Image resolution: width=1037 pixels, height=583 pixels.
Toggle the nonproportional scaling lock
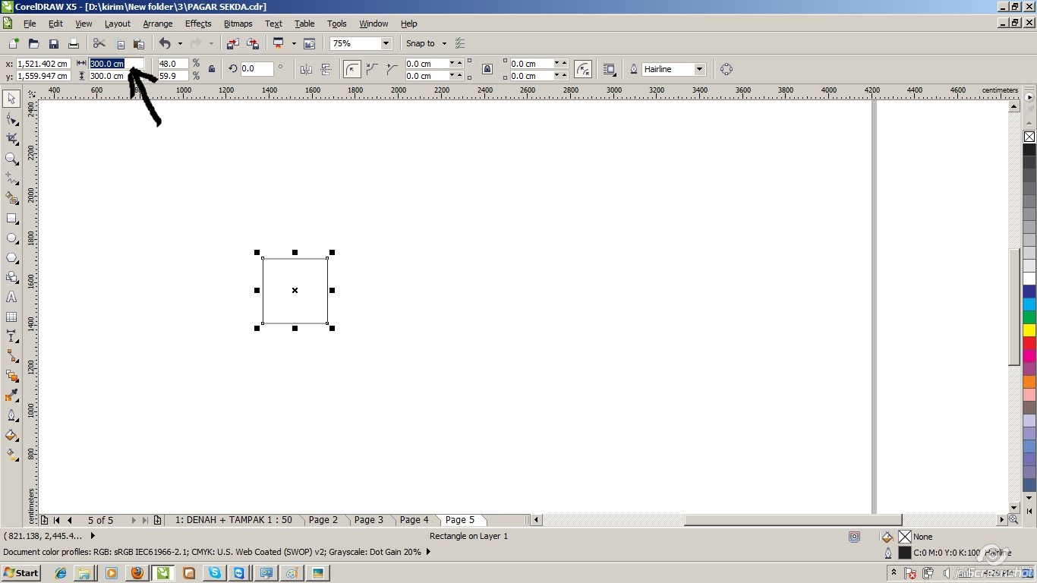pyautogui.click(x=210, y=69)
